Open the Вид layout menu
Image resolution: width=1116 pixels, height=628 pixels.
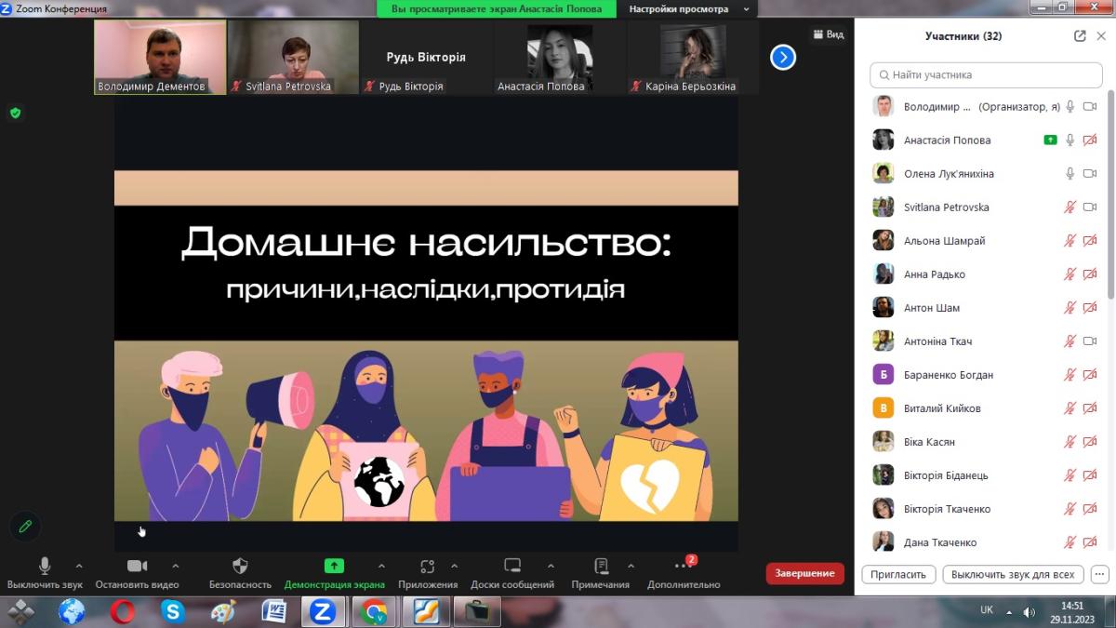(829, 34)
